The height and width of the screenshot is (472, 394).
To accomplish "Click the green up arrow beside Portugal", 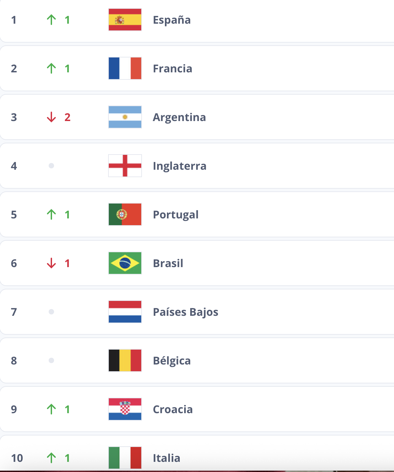I will pyautogui.click(x=51, y=215).
